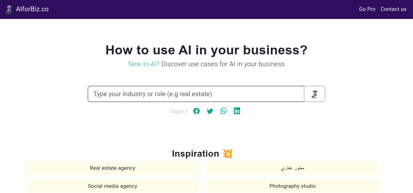413x193 pixels.
Task: Select the Photography studio suggestion
Action: tap(292, 186)
